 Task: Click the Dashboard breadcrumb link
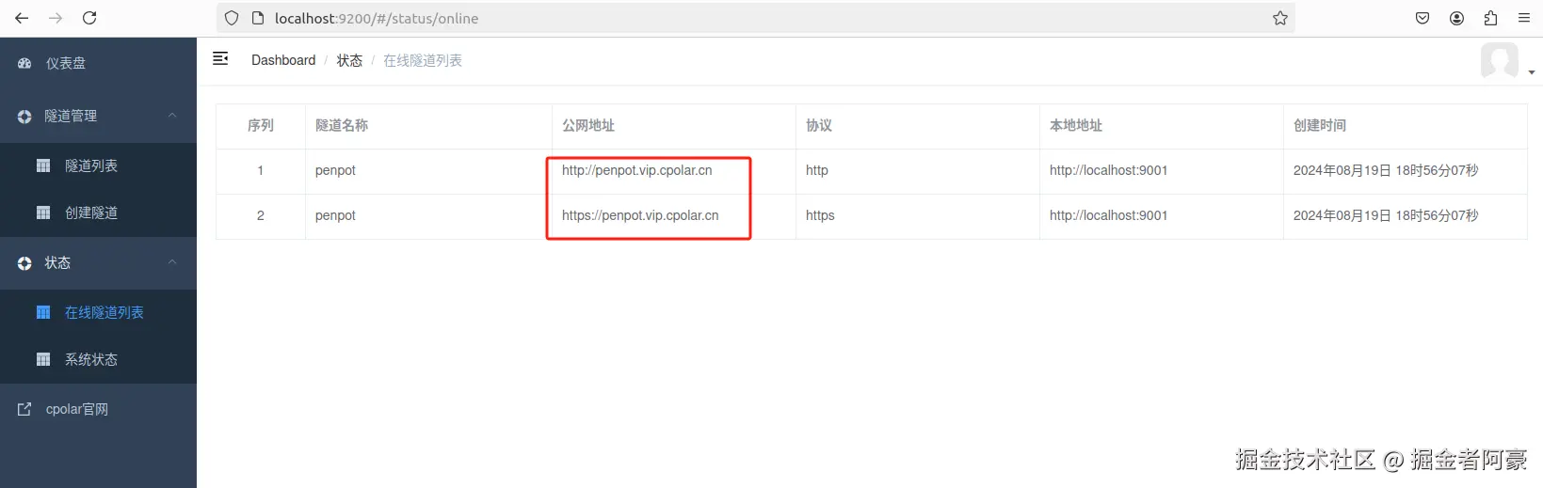[283, 60]
